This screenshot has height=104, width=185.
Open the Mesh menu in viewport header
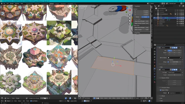tap(114, 98)
